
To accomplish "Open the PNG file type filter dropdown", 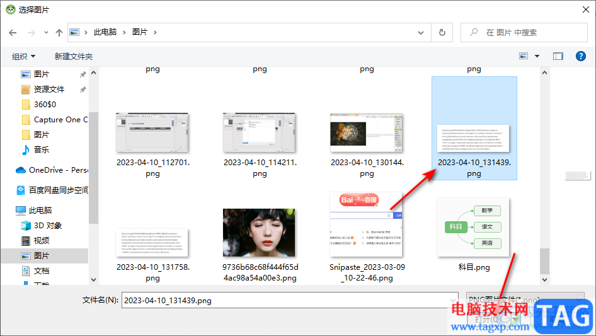I will pos(525,299).
